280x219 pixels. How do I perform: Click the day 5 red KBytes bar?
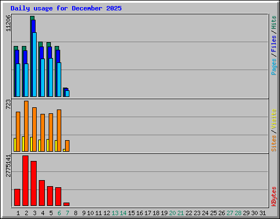(x=50, y=196)
